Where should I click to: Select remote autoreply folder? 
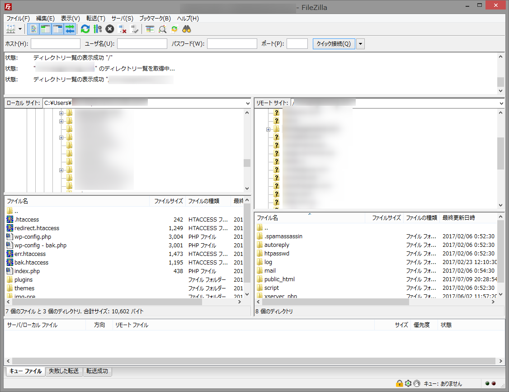[277, 245]
